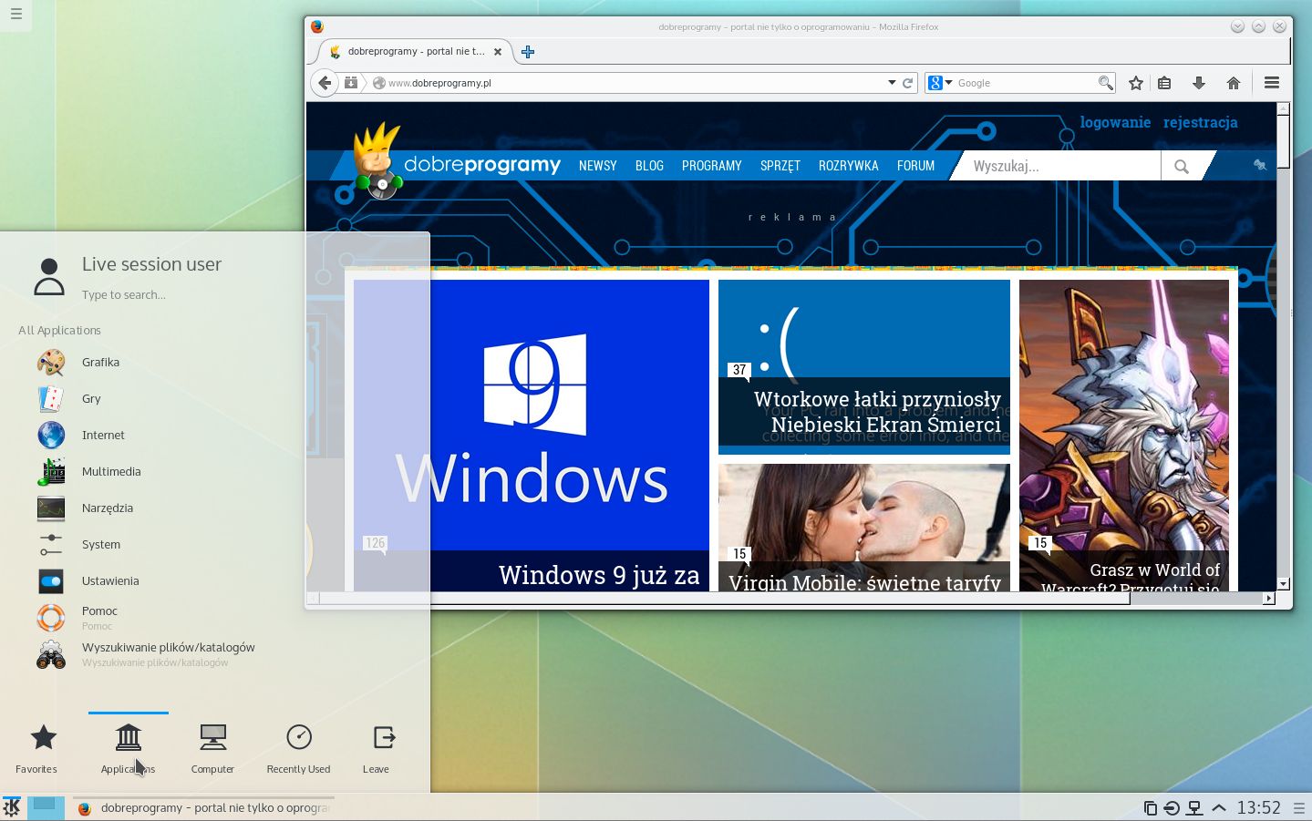
Task: Click the dobreprogramy crowned mascot logo
Action: pyautogui.click(x=378, y=160)
